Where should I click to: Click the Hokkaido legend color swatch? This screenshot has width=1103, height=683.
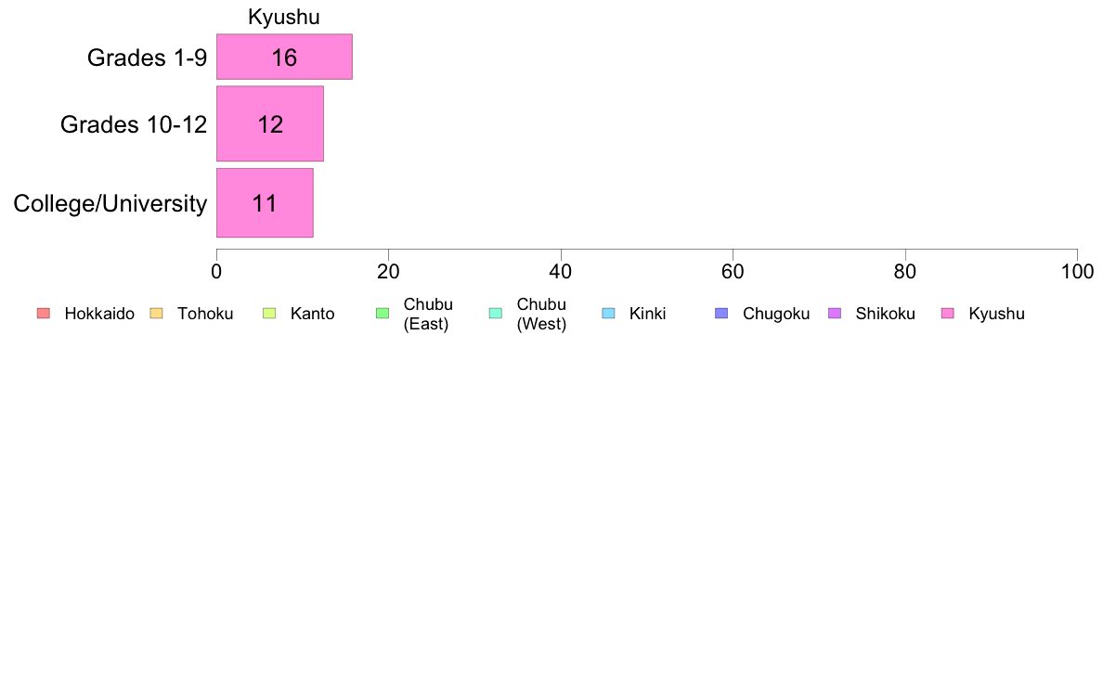click(44, 314)
